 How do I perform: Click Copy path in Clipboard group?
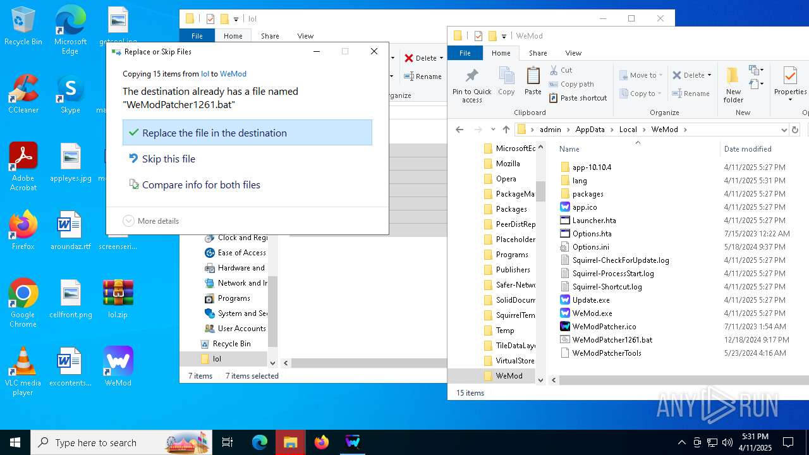click(x=571, y=84)
